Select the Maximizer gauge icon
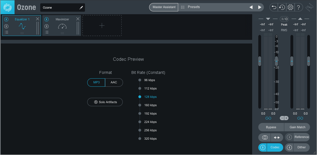The image size is (317, 155). click(x=62, y=26)
